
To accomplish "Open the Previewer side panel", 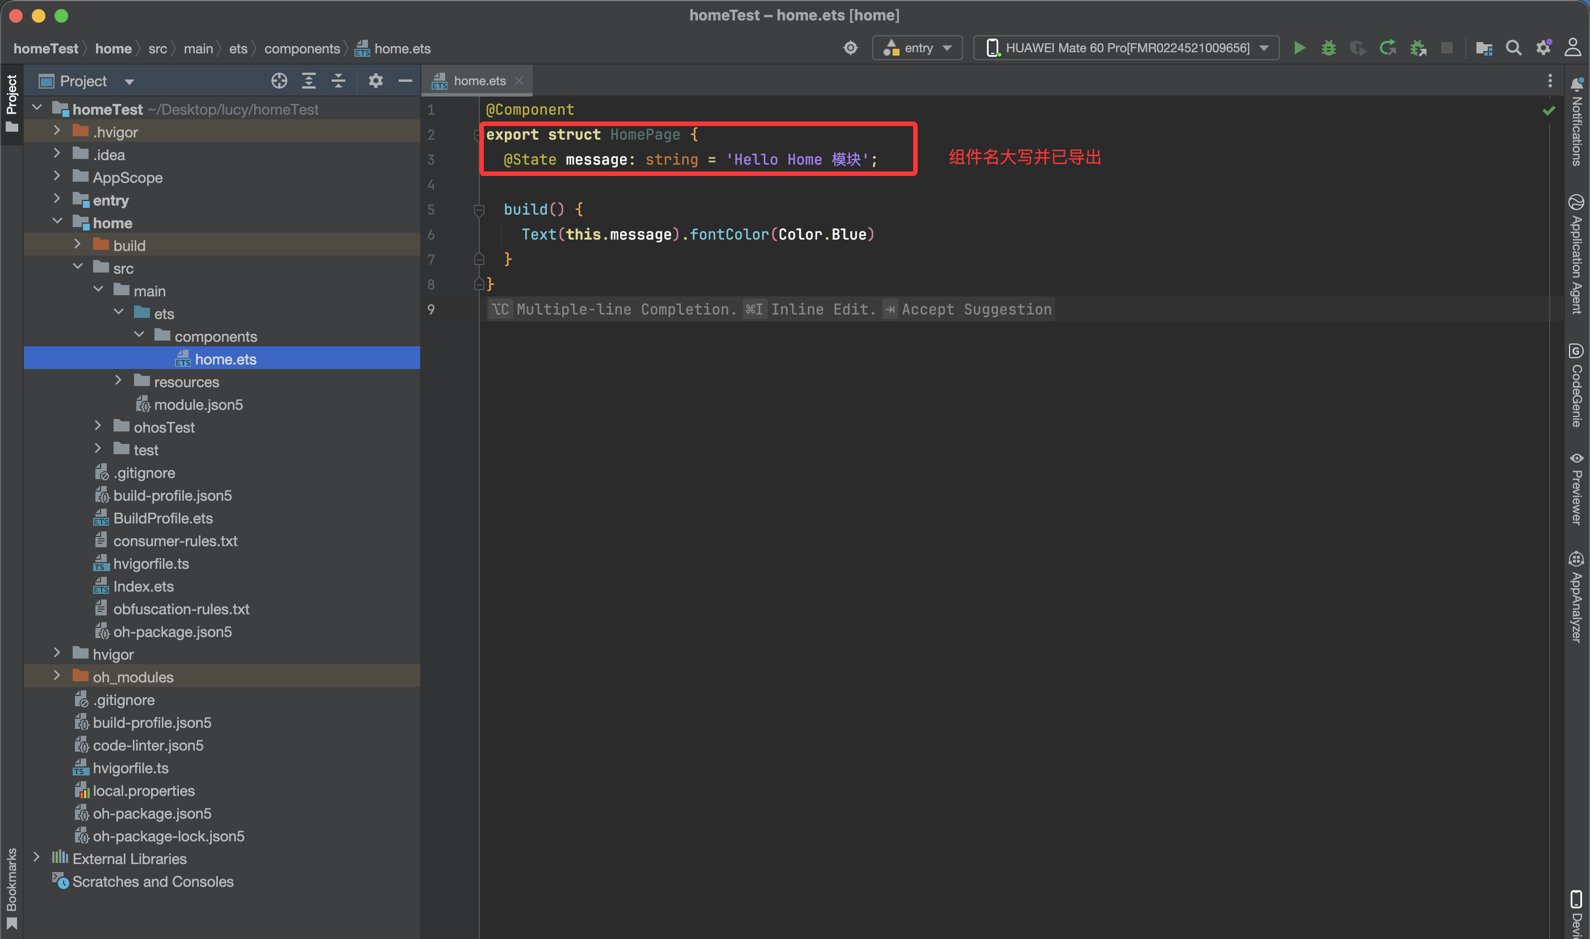I will [1576, 488].
